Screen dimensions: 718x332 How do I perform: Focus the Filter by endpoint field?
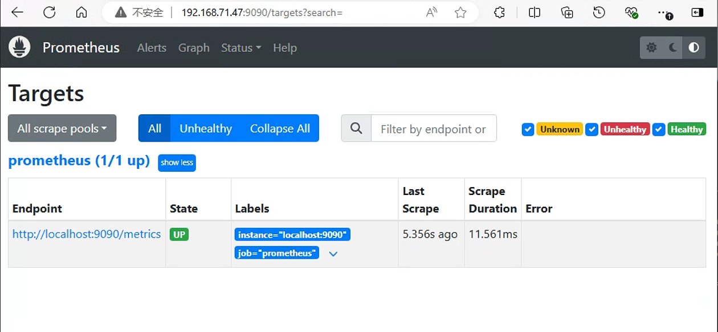point(434,128)
